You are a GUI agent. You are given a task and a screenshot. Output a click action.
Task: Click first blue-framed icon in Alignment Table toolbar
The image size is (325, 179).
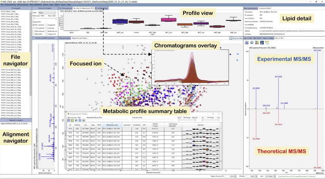point(69,120)
